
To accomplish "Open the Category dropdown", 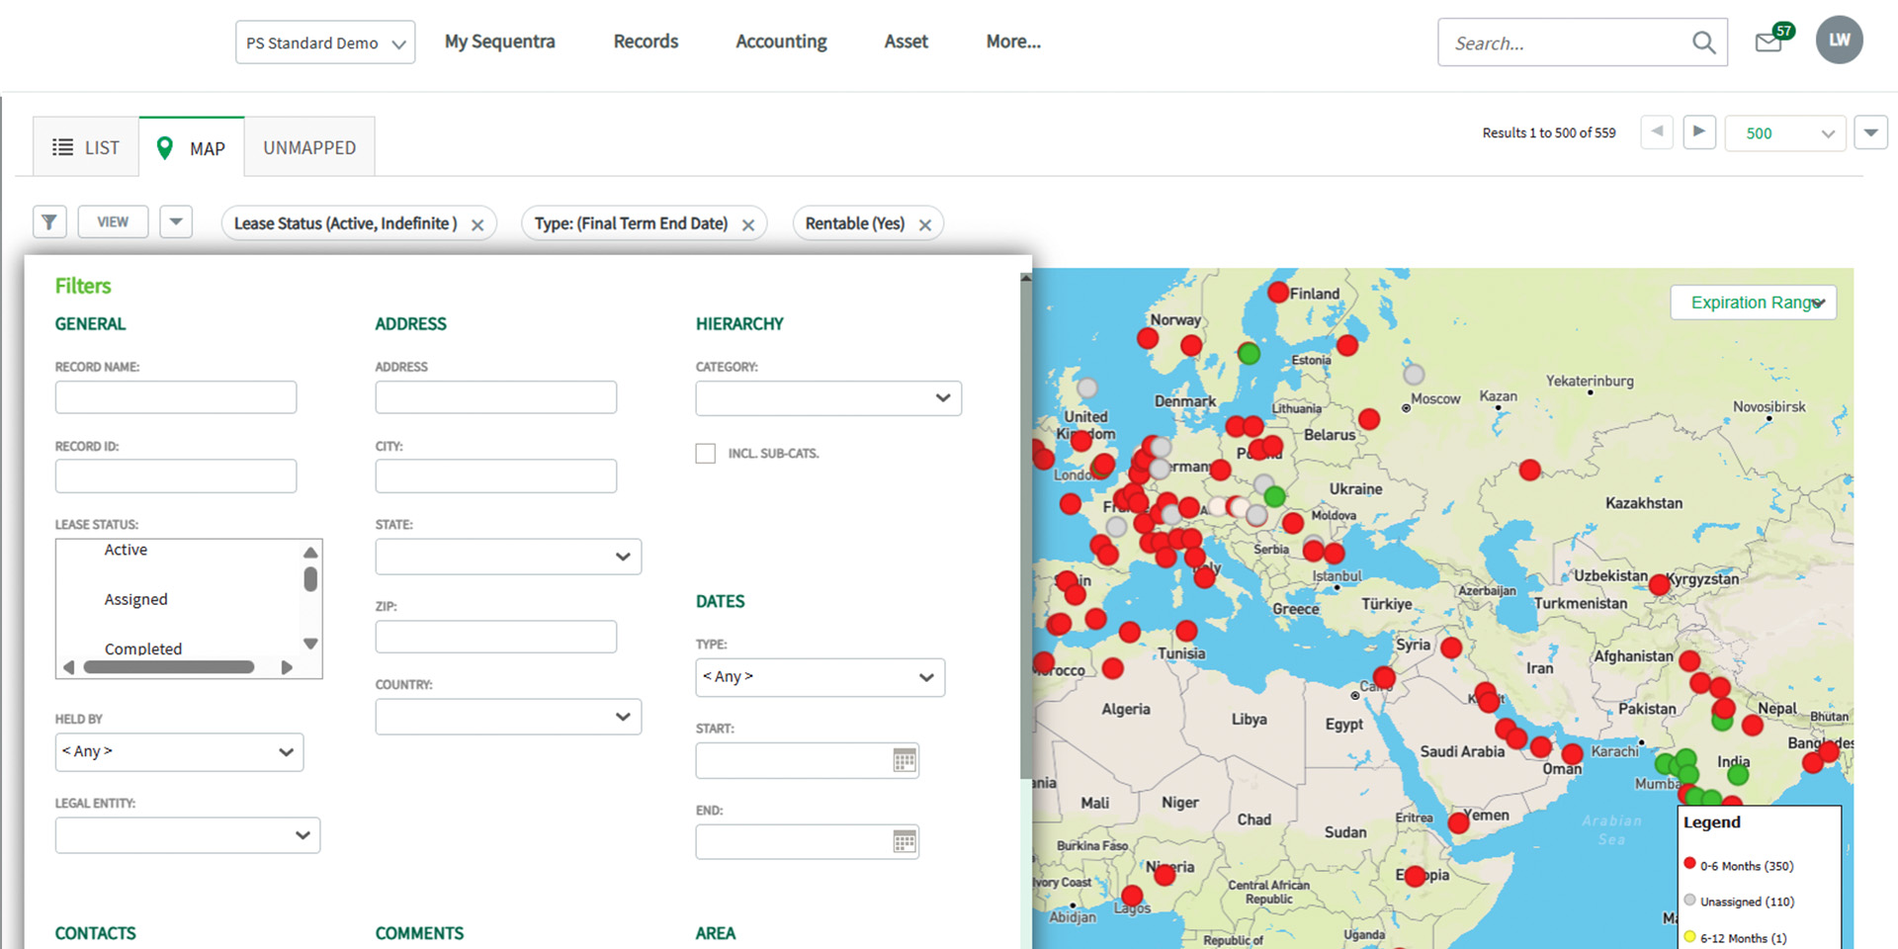I will [x=828, y=398].
